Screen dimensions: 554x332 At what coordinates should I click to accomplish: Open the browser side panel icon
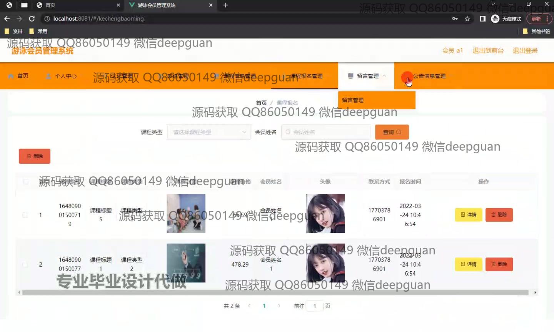[483, 19]
